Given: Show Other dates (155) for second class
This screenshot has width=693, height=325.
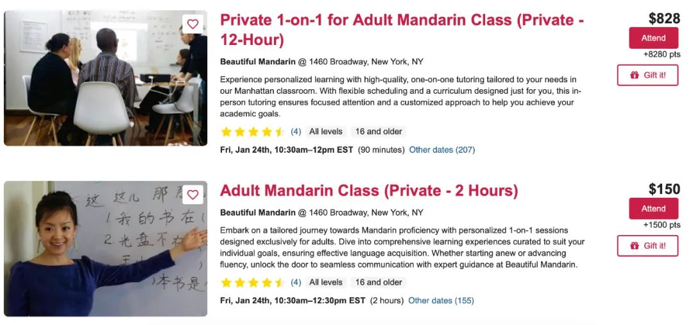Looking at the screenshot, I should point(441,301).
